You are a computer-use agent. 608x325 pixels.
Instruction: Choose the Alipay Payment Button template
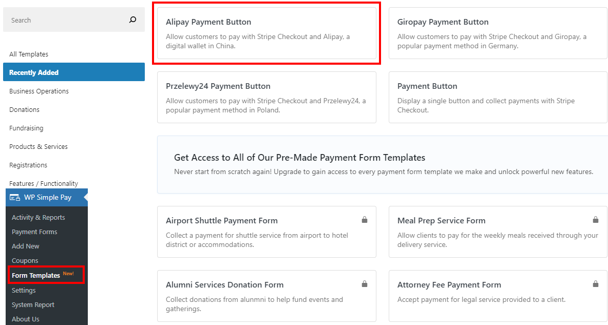pyautogui.click(x=267, y=33)
